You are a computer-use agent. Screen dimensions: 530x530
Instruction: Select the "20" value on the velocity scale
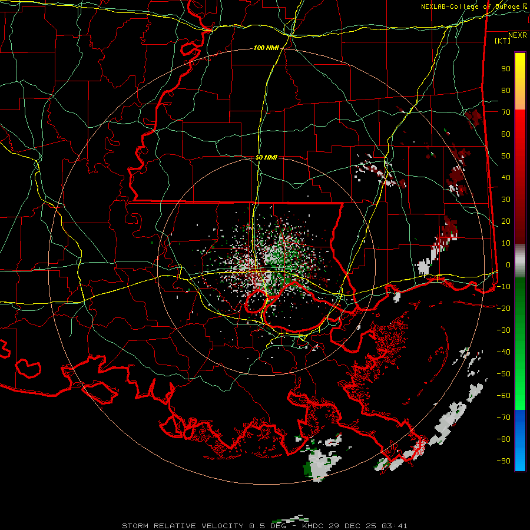click(506, 221)
